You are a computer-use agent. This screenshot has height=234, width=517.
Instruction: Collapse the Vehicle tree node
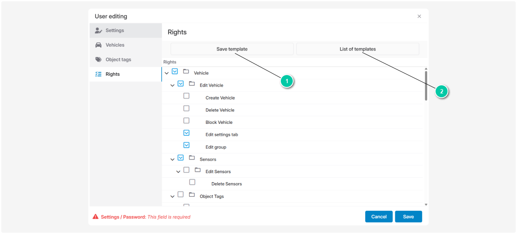[167, 73]
